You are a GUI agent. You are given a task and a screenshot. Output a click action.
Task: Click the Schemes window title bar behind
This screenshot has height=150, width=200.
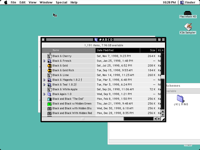183,86
